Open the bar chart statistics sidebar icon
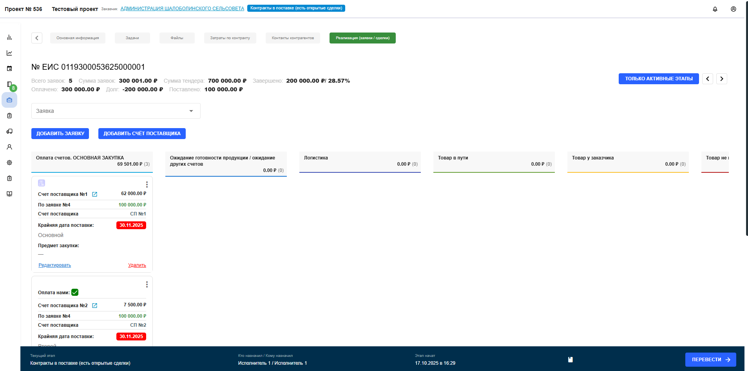Viewport: 748px width, 371px height. (9, 37)
